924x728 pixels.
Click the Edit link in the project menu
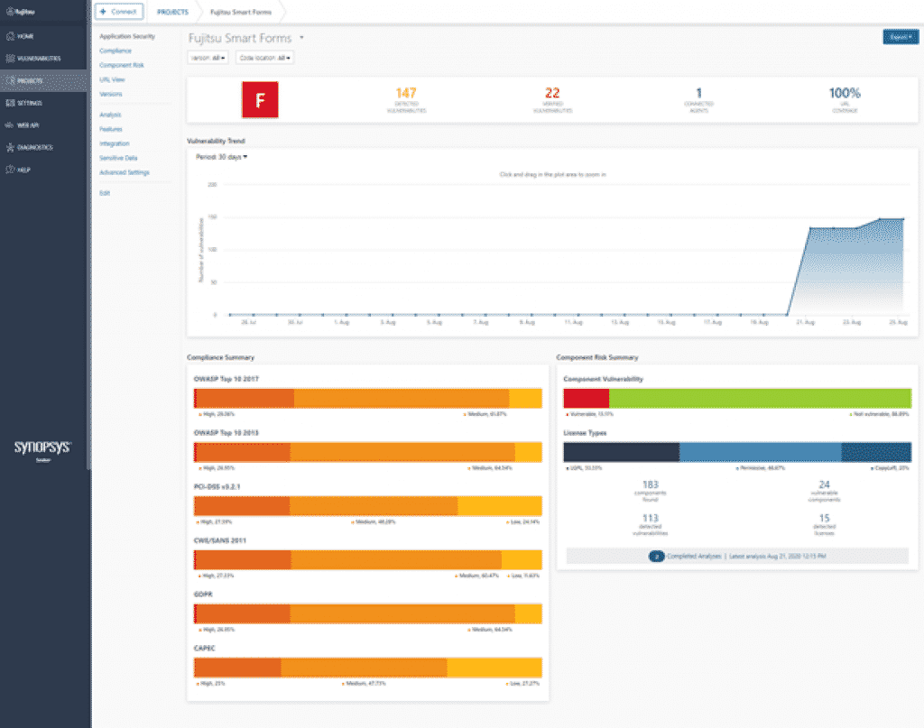coord(105,193)
